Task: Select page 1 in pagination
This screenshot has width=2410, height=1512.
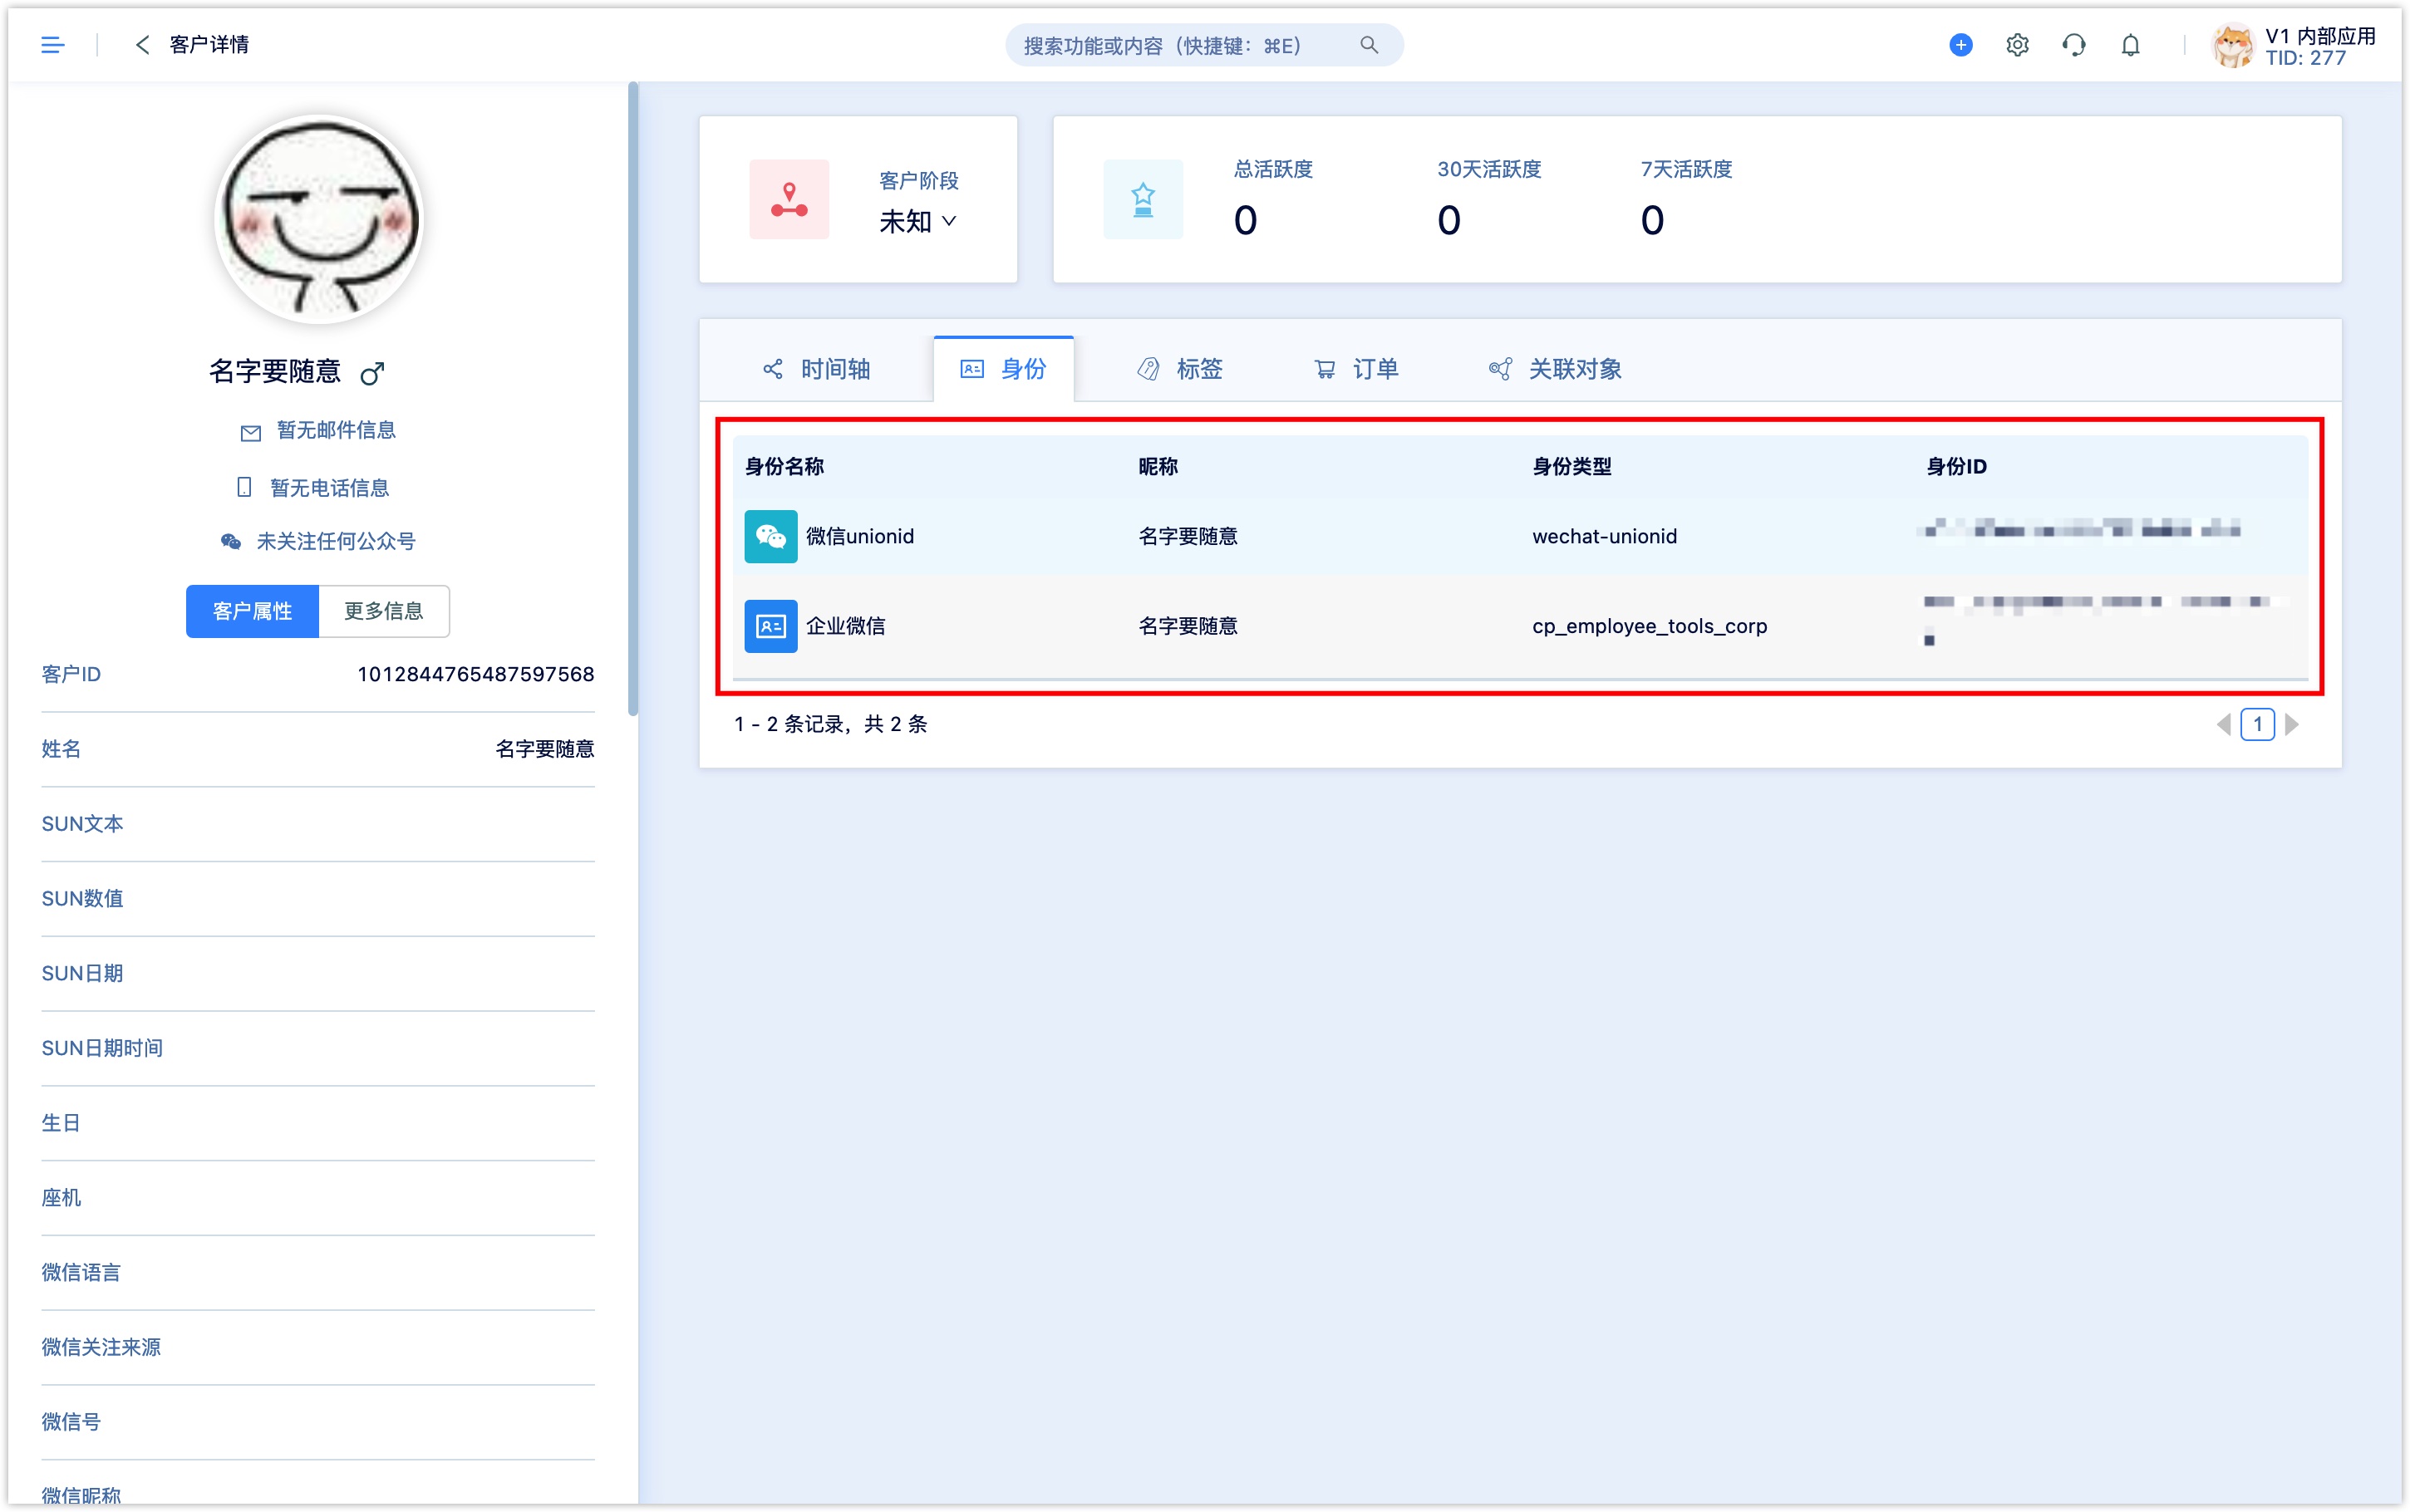Action: point(2257,724)
